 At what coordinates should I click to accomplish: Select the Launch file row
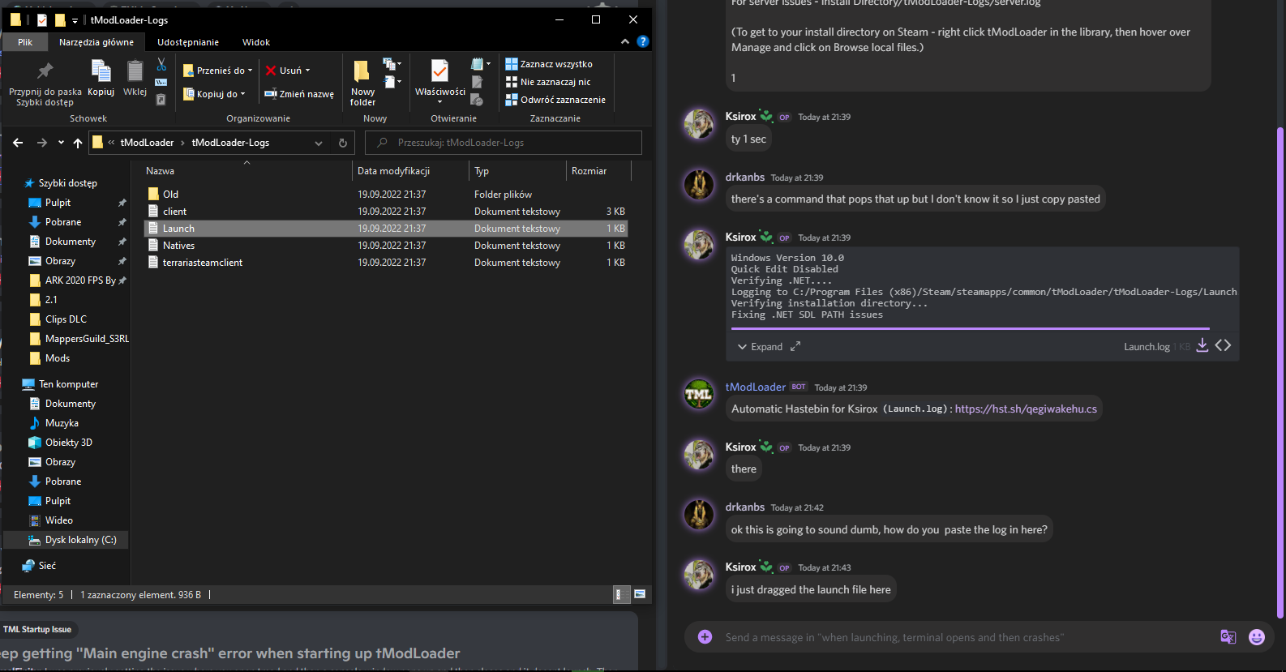click(x=385, y=229)
